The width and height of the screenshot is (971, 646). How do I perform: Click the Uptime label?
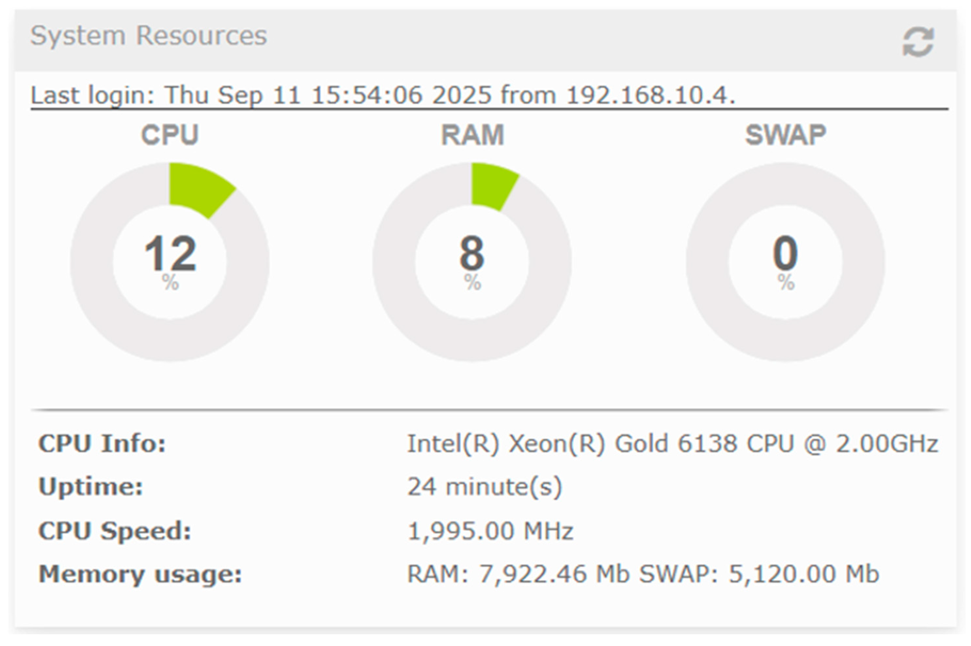tap(91, 487)
